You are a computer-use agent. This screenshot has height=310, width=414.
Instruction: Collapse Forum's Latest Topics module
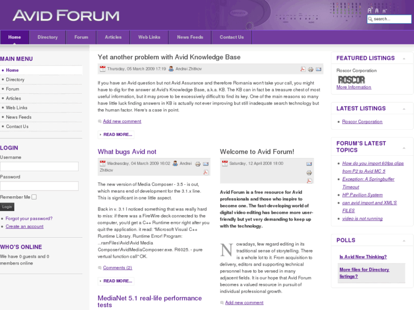404,148
